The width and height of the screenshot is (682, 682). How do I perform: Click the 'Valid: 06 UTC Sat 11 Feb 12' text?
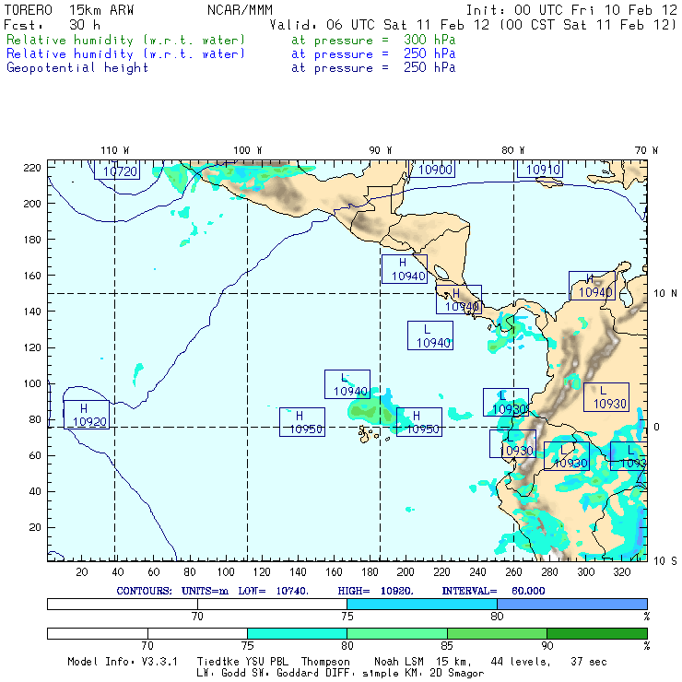[380, 25]
